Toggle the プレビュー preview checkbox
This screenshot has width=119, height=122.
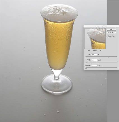point(108,36)
